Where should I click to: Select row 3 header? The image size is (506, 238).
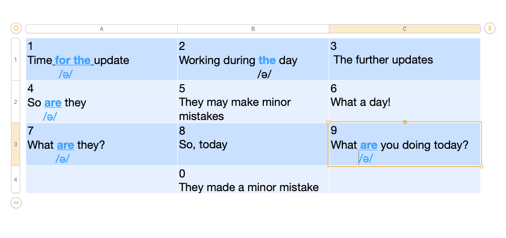[x=16, y=144]
